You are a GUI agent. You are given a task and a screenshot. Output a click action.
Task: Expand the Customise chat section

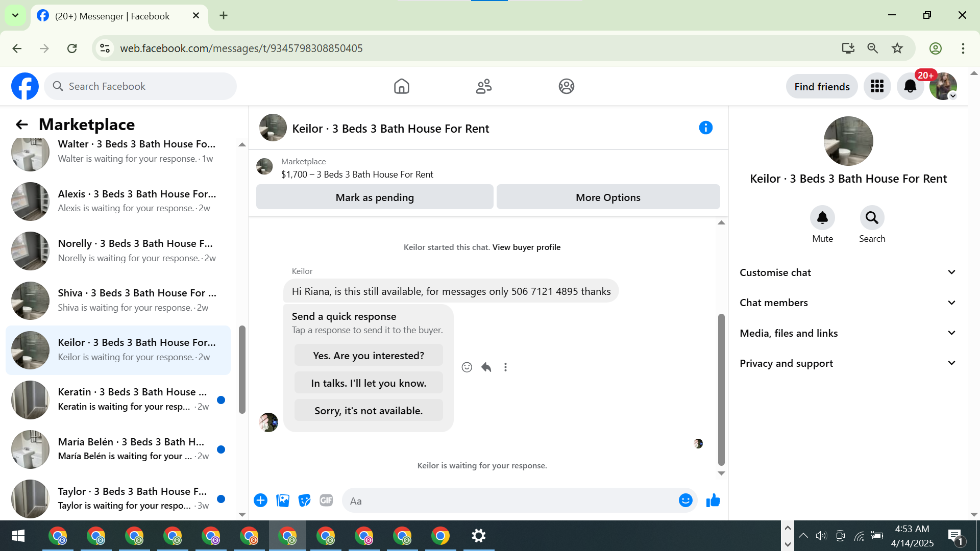tap(847, 272)
